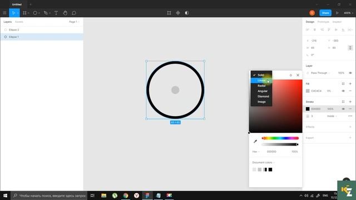Viewport: 356px width, 200px height.
Task: Add a new fill with plus icon
Action: click(350, 84)
